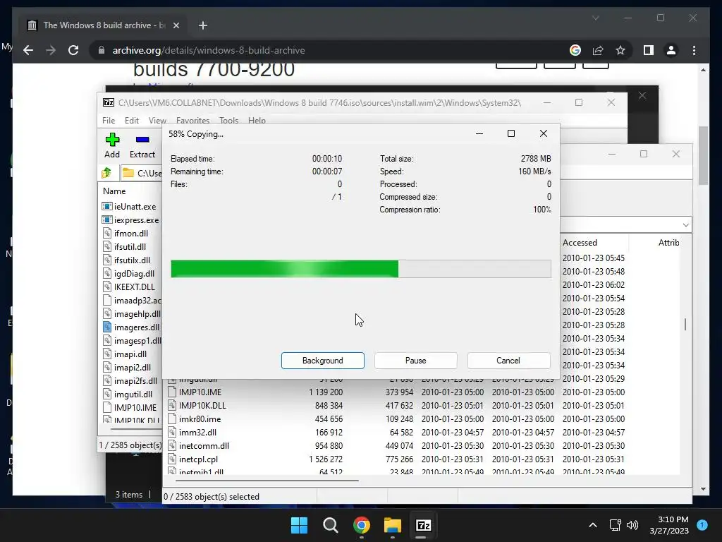Select IKEEXT.DLL in the file list
Screen dimensions: 722x542
128,287
